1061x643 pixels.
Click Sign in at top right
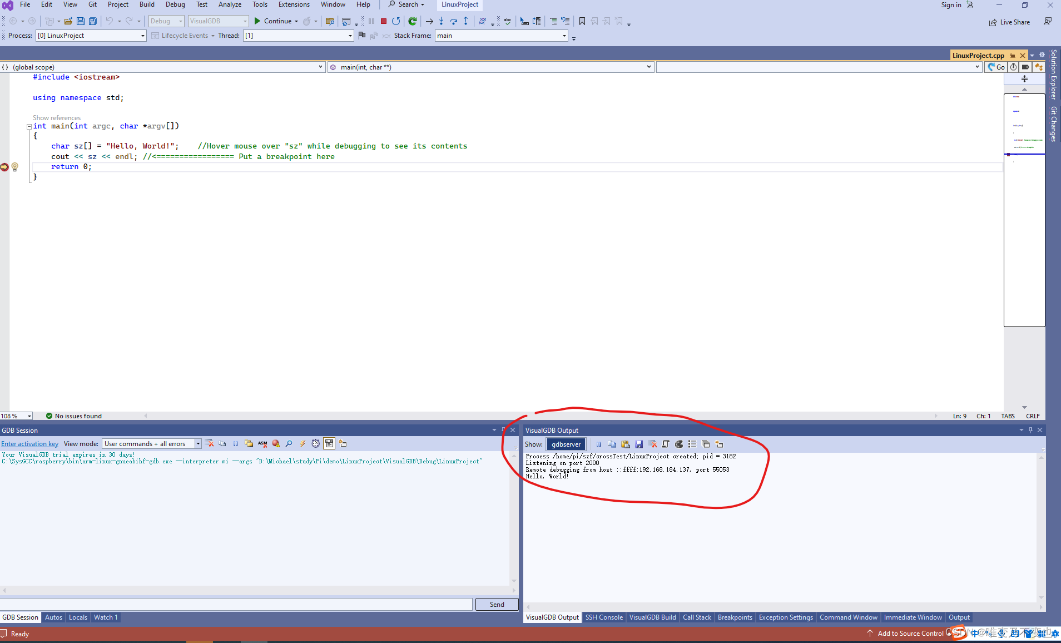[951, 5]
